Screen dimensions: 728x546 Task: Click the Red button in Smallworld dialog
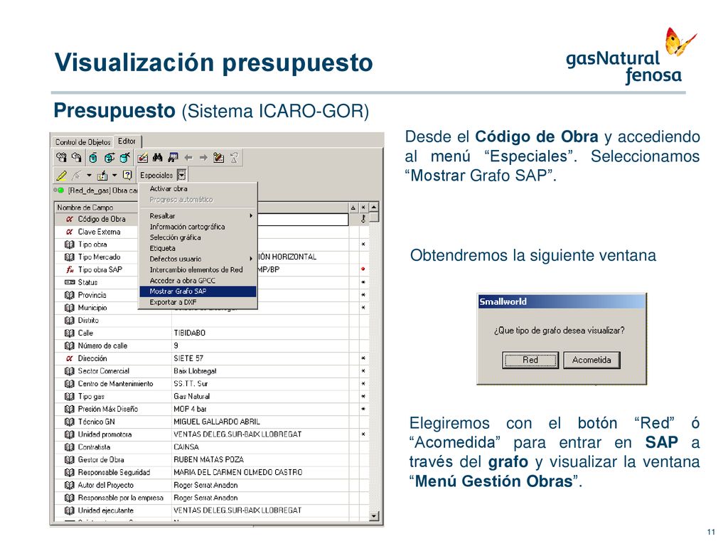(x=530, y=360)
